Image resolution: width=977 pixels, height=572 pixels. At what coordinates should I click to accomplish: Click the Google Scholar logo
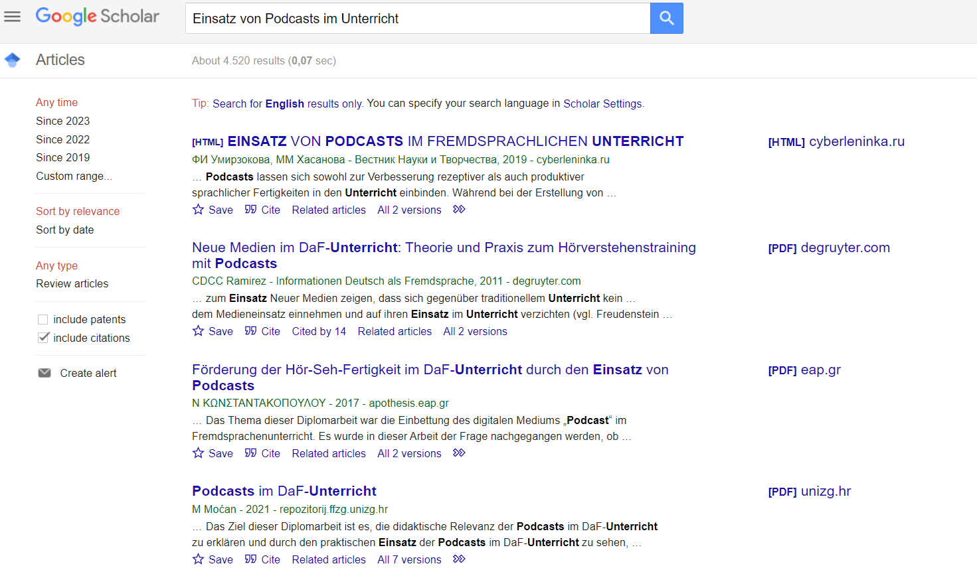pyautogui.click(x=98, y=17)
